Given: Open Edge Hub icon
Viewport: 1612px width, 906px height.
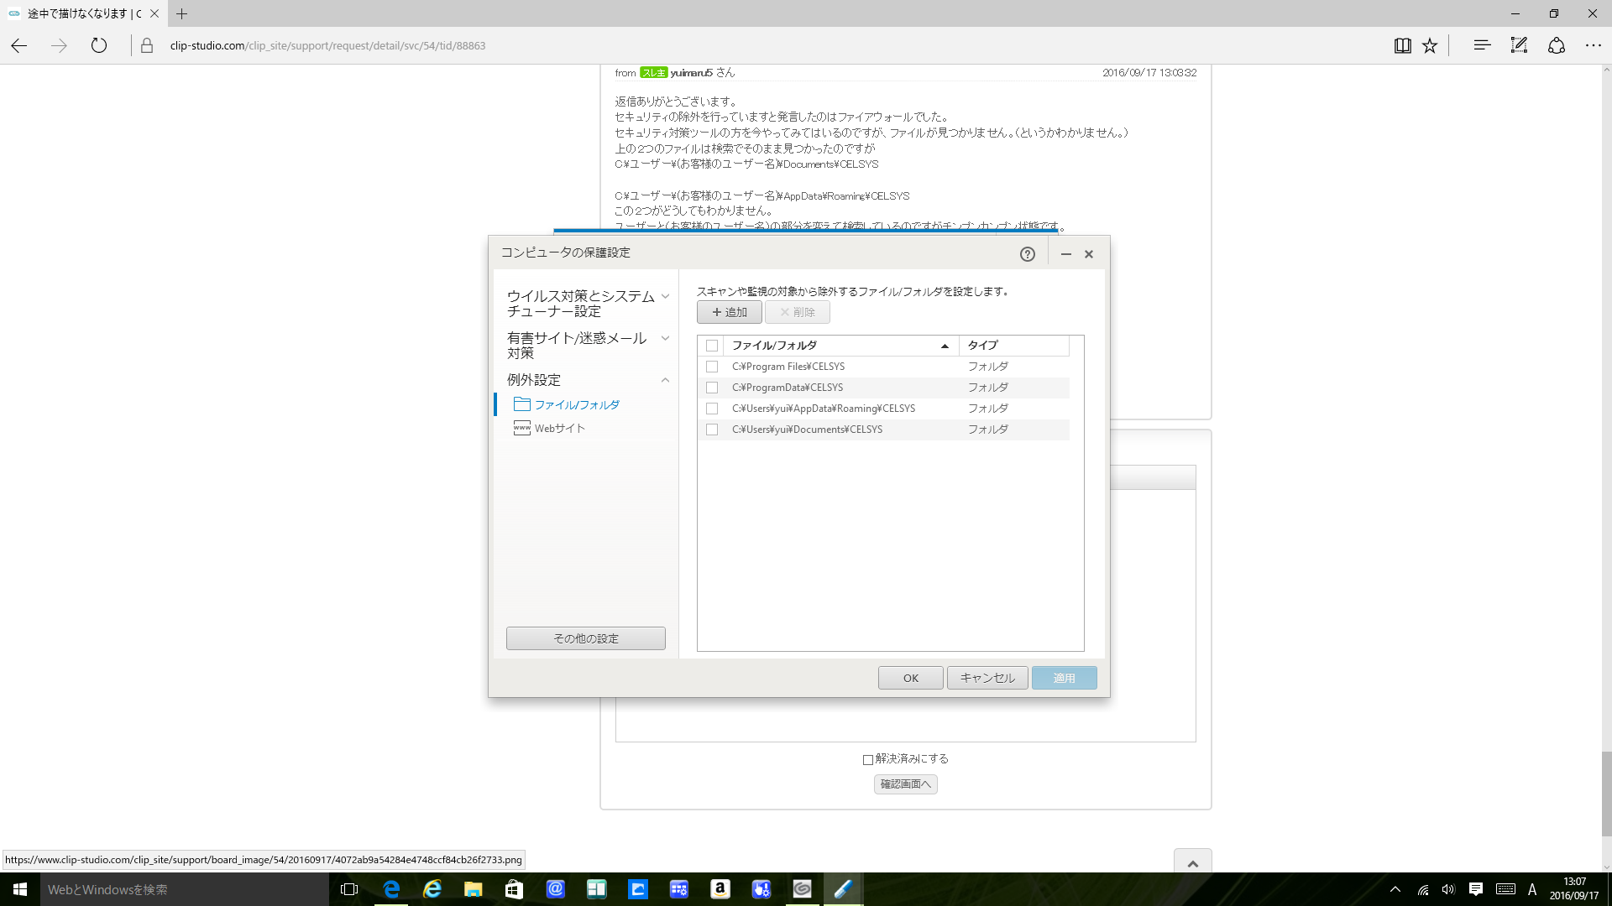Looking at the screenshot, I should [x=1482, y=46].
